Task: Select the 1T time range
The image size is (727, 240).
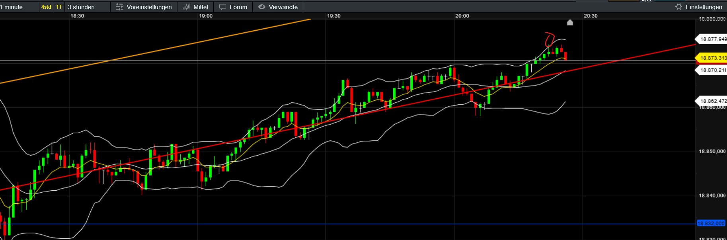Action: 59,7
